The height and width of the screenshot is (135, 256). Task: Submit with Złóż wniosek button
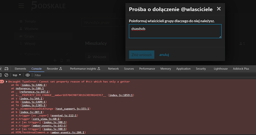coord(142,55)
